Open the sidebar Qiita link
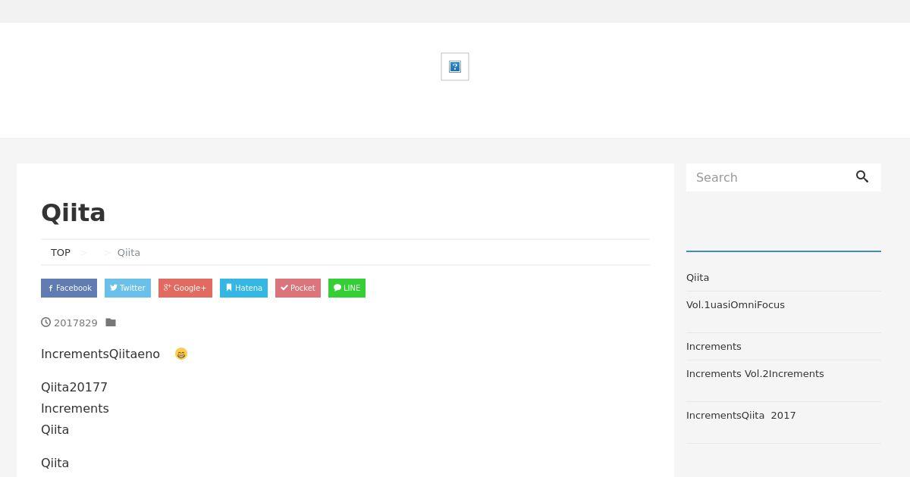The width and height of the screenshot is (910, 477). click(698, 277)
